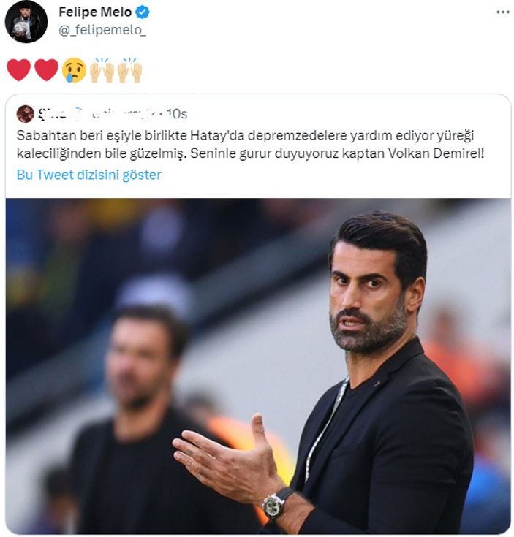The image size is (514, 537).
Task: Click the wristwatch in the photo
Action: tap(273, 506)
